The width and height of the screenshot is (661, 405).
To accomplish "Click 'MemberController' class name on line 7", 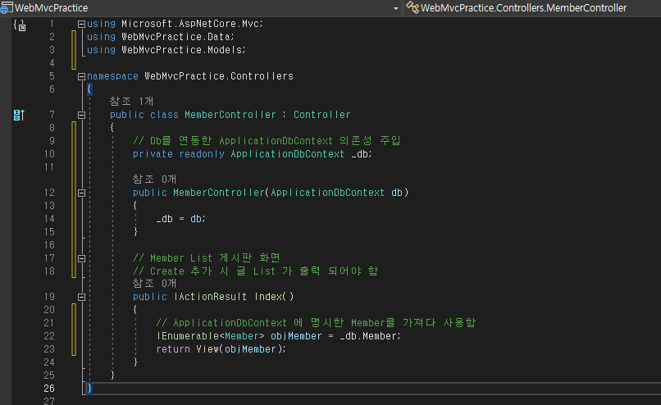I will [230, 115].
